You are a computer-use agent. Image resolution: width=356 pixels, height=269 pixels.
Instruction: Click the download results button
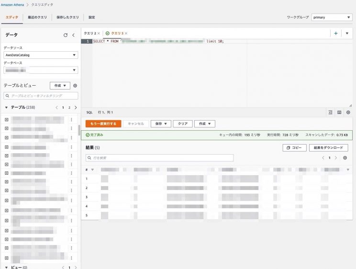pyautogui.click(x=328, y=148)
